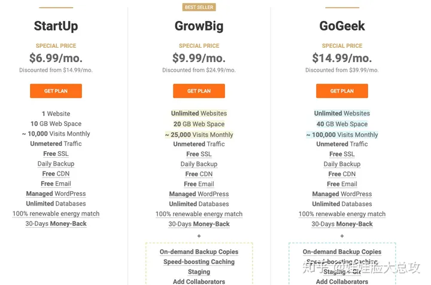Click Unlimited Websites in GoGeek plan
This screenshot has height=285, width=431.
tap(342, 114)
